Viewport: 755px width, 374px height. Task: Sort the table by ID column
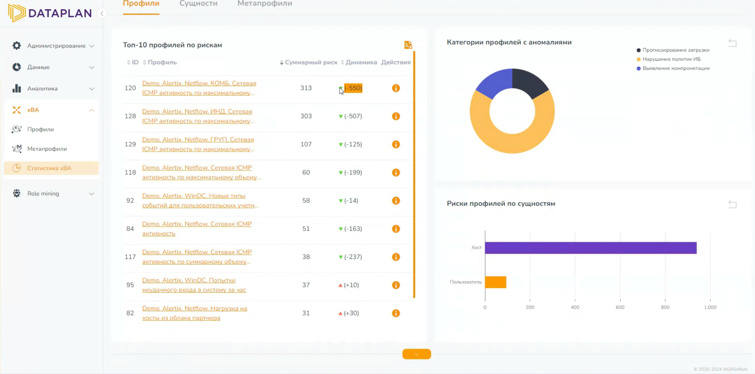click(x=132, y=62)
